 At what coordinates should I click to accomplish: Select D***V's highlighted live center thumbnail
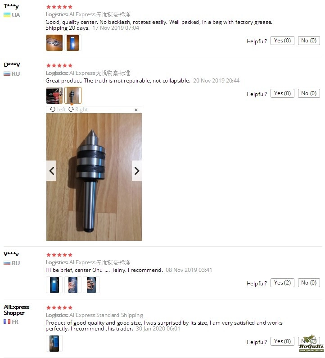pos(73,96)
